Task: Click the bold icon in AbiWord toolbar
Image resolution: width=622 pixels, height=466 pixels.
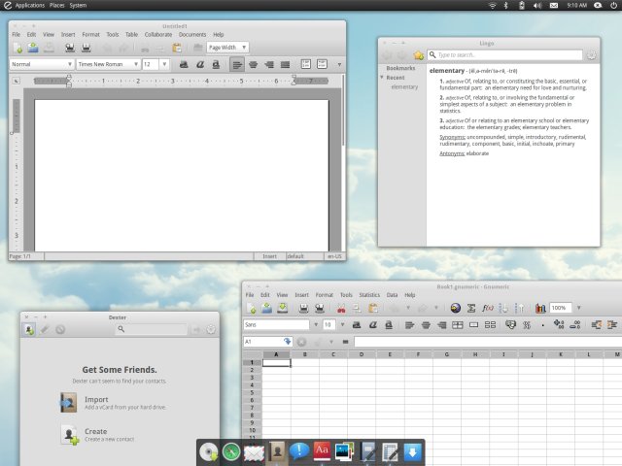Action: pos(184,64)
